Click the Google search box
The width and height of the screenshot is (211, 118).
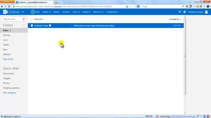(161, 7)
